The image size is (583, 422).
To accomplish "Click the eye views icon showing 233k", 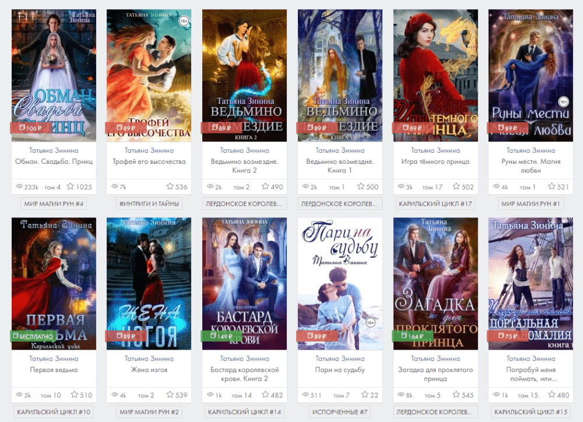I will pyautogui.click(x=19, y=187).
